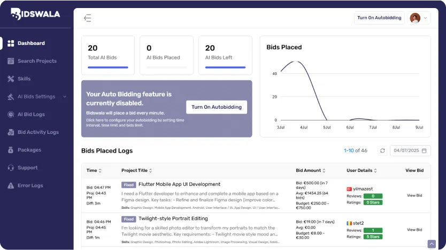This screenshot has width=446, height=250.
Task: Open the calendar icon in the date field
Action: coord(424,150)
